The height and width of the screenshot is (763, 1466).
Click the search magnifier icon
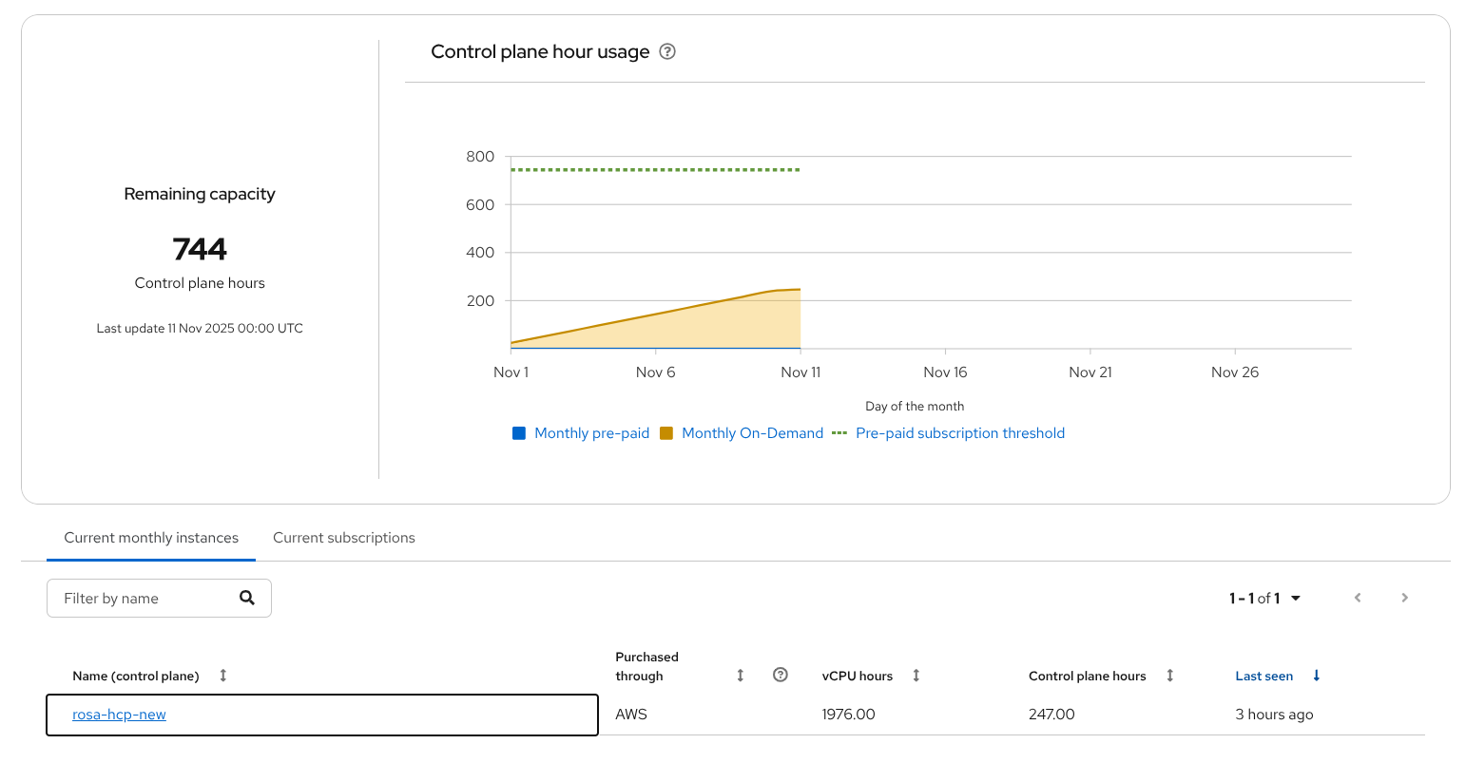[247, 598]
